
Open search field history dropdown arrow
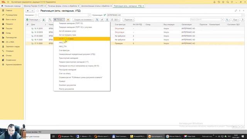(222, 20)
